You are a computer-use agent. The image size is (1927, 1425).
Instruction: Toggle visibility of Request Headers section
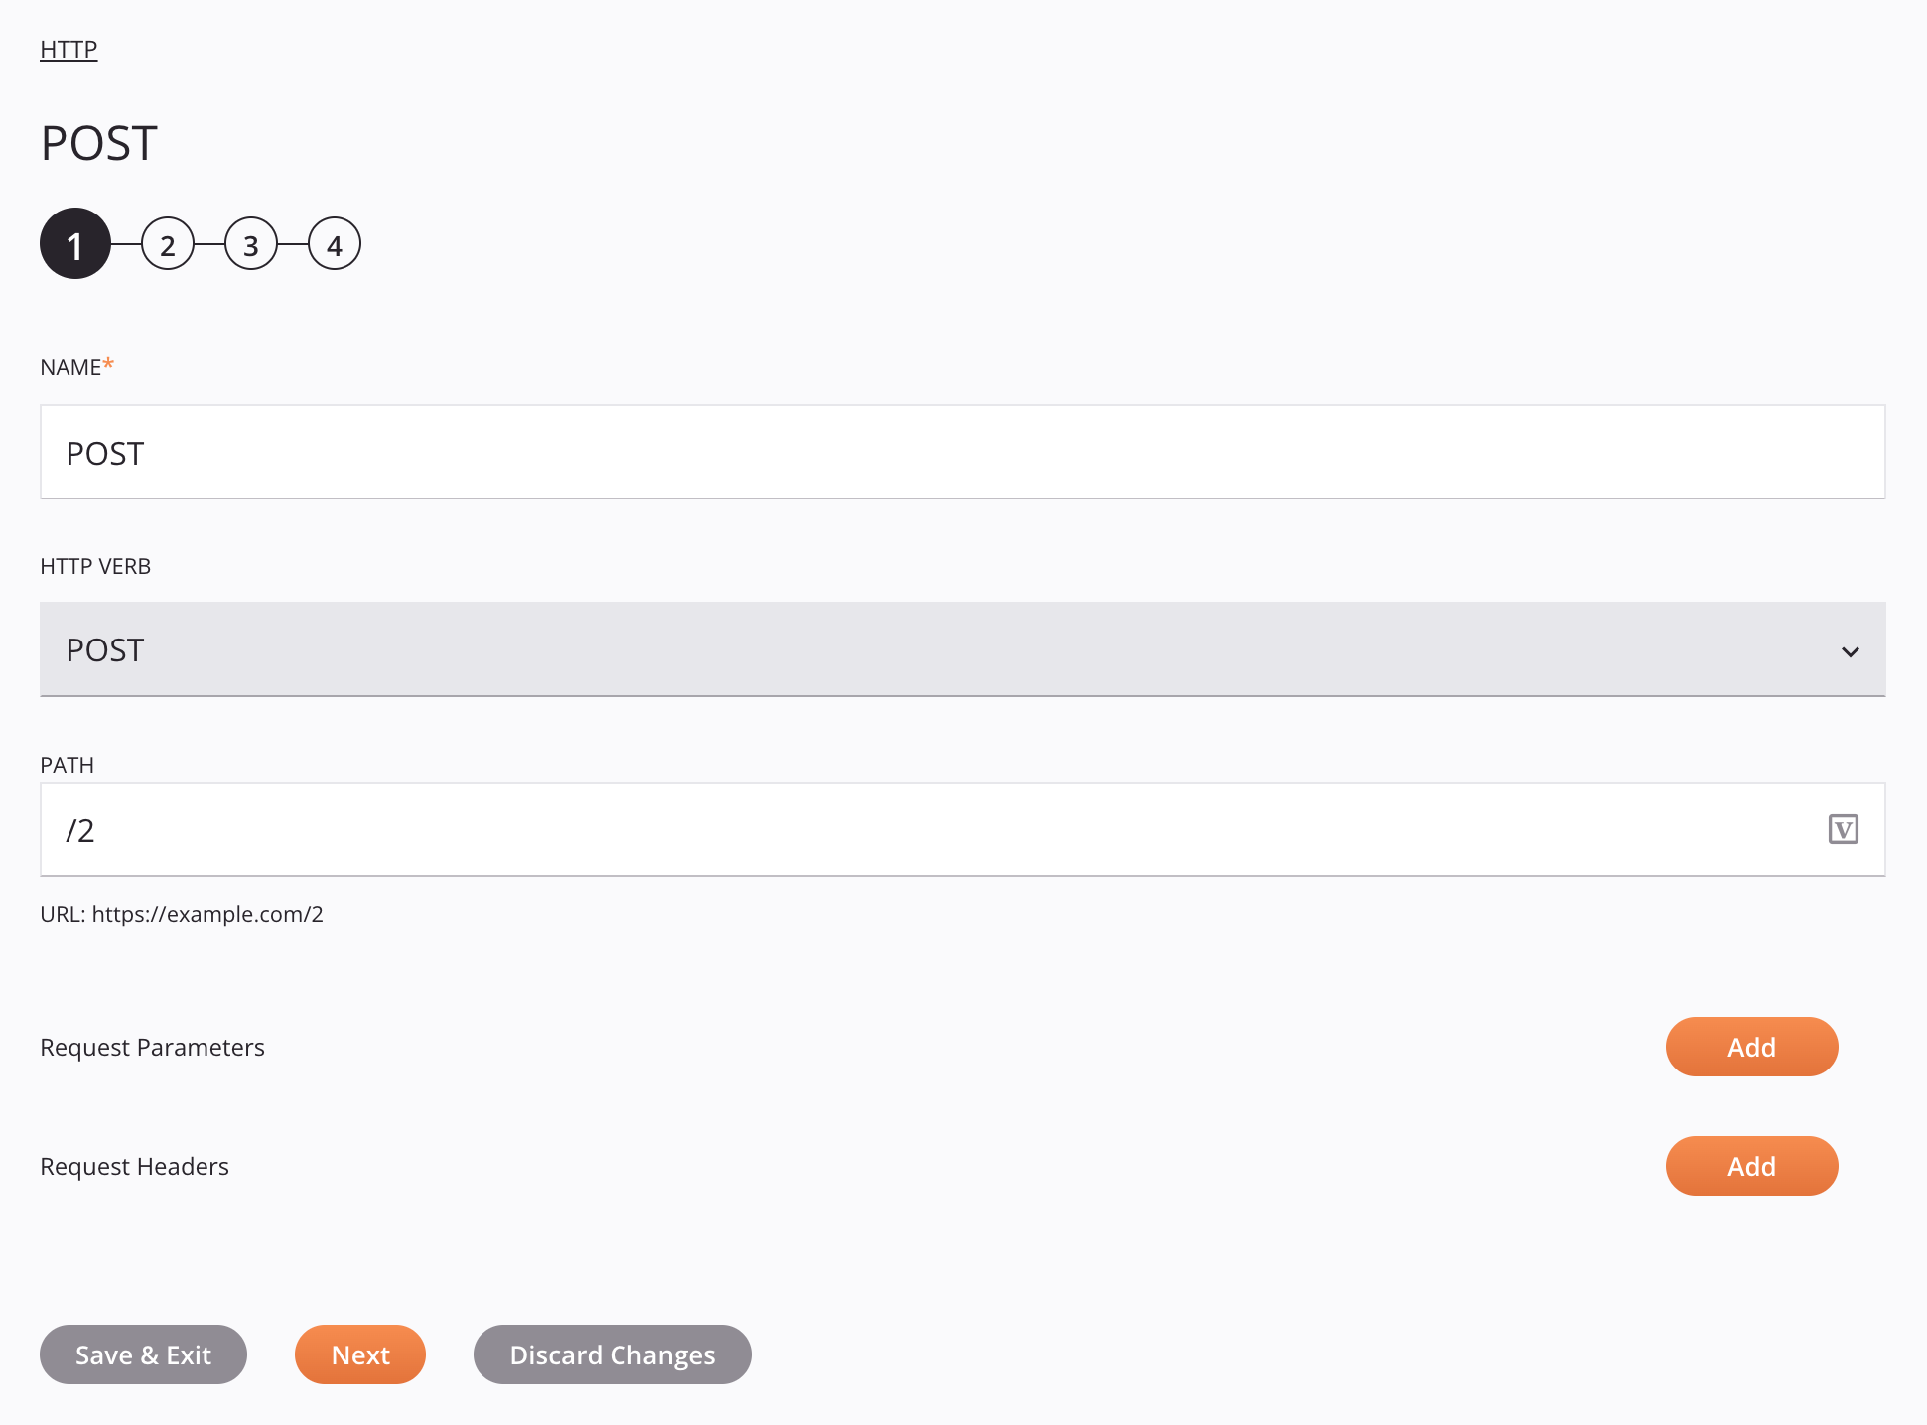pos(135,1166)
